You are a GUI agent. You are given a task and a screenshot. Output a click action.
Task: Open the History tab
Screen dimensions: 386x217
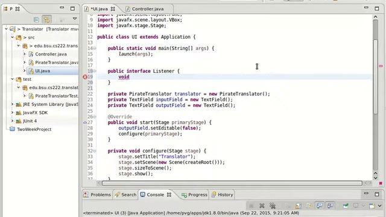click(x=223, y=195)
